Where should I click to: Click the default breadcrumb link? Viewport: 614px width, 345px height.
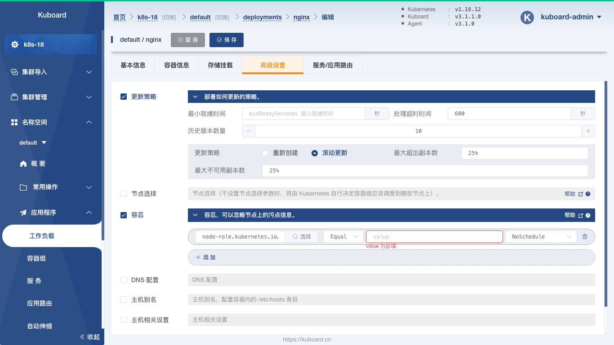point(200,17)
